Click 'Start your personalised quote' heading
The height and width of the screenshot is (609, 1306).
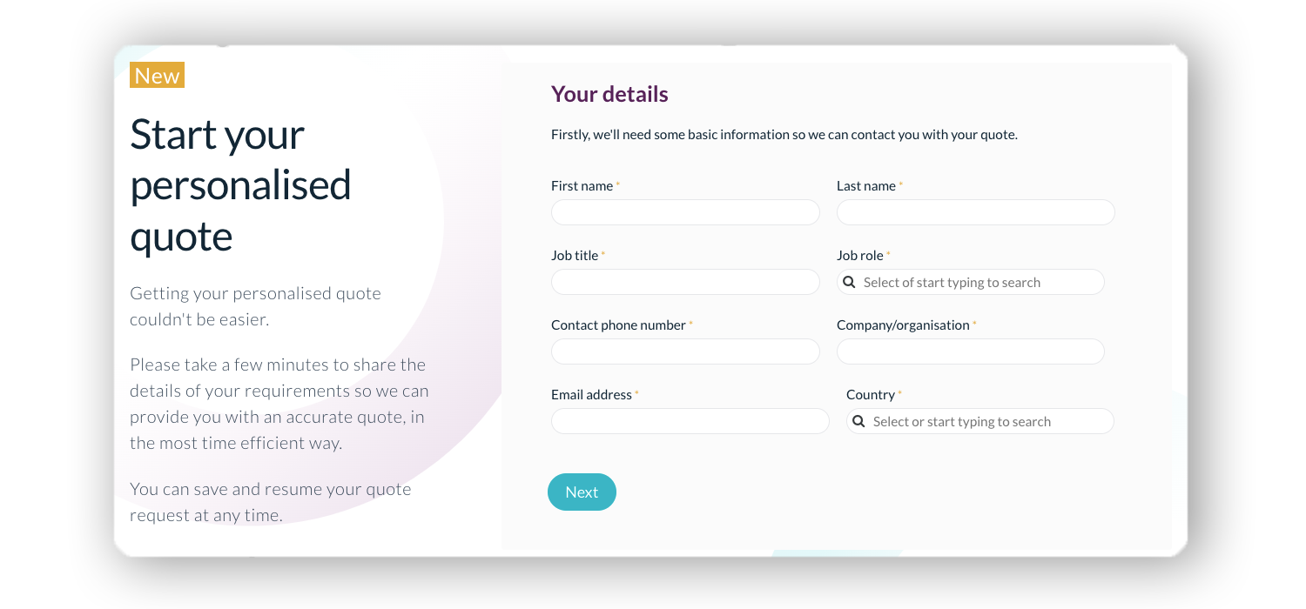point(240,185)
